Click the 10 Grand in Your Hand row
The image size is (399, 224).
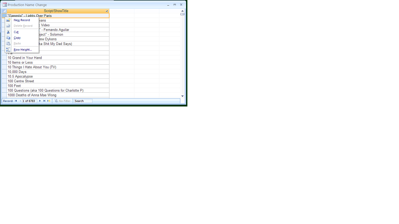pos(58,58)
